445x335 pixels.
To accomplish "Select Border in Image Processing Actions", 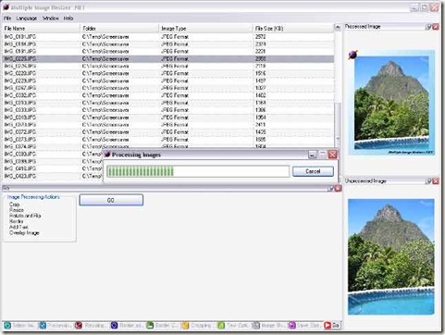I will pos(17,221).
